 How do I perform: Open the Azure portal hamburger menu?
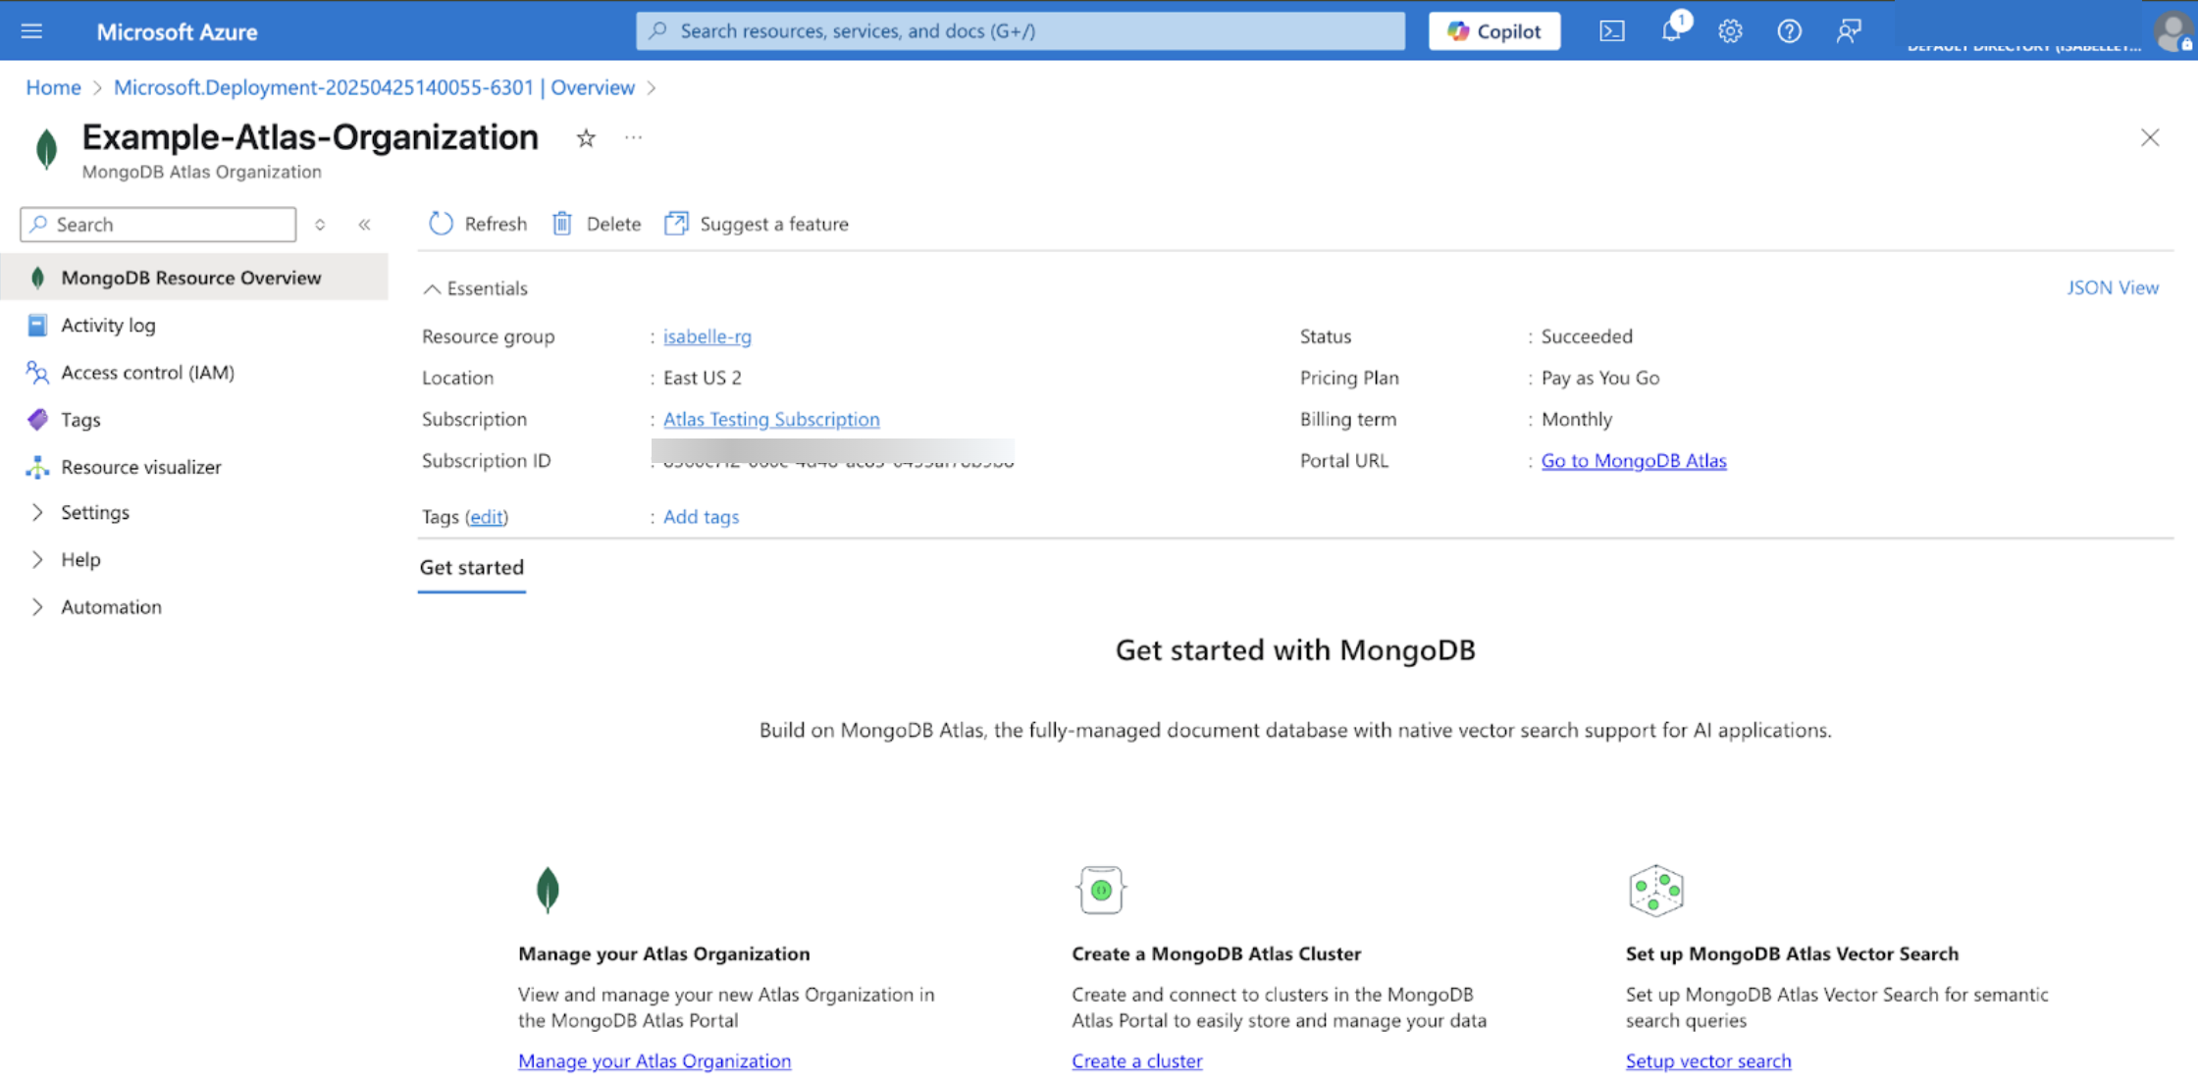click(x=31, y=31)
